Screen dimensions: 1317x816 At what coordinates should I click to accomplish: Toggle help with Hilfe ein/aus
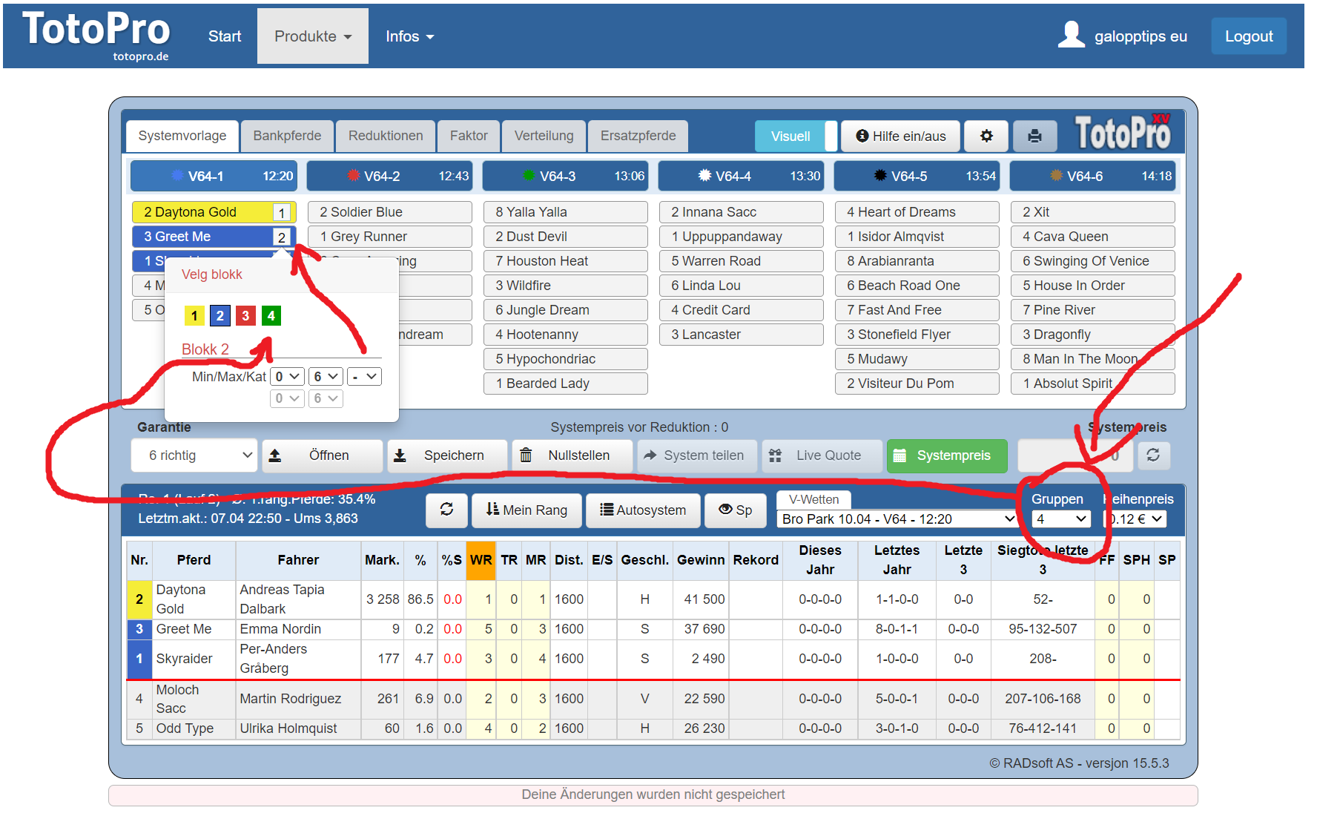point(901,136)
